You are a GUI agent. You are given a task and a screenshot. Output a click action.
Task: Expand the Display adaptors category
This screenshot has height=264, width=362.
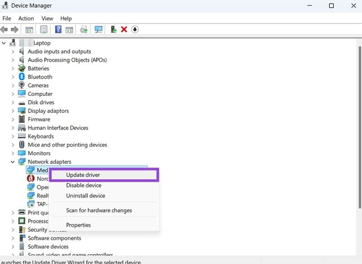coord(12,110)
